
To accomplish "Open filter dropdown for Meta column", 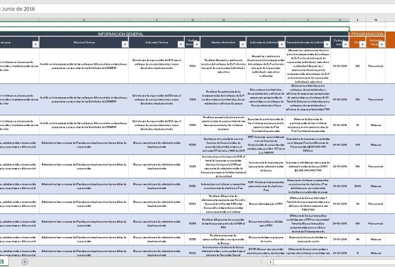I will 362,44.
